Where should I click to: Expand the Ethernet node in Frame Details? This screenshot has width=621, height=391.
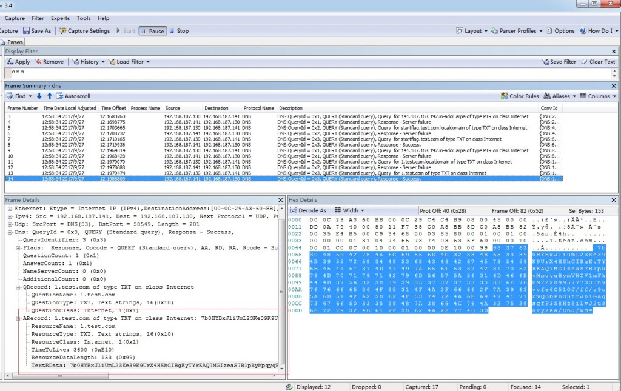point(10,209)
